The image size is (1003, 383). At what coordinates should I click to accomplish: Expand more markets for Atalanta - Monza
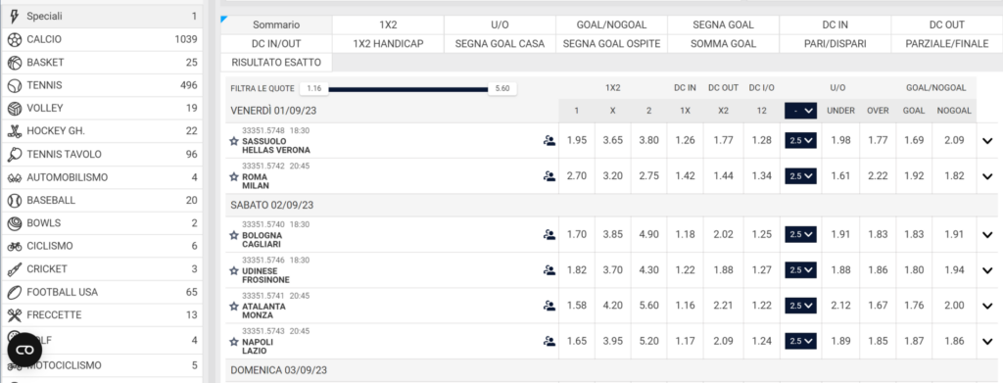click(988, 306)
